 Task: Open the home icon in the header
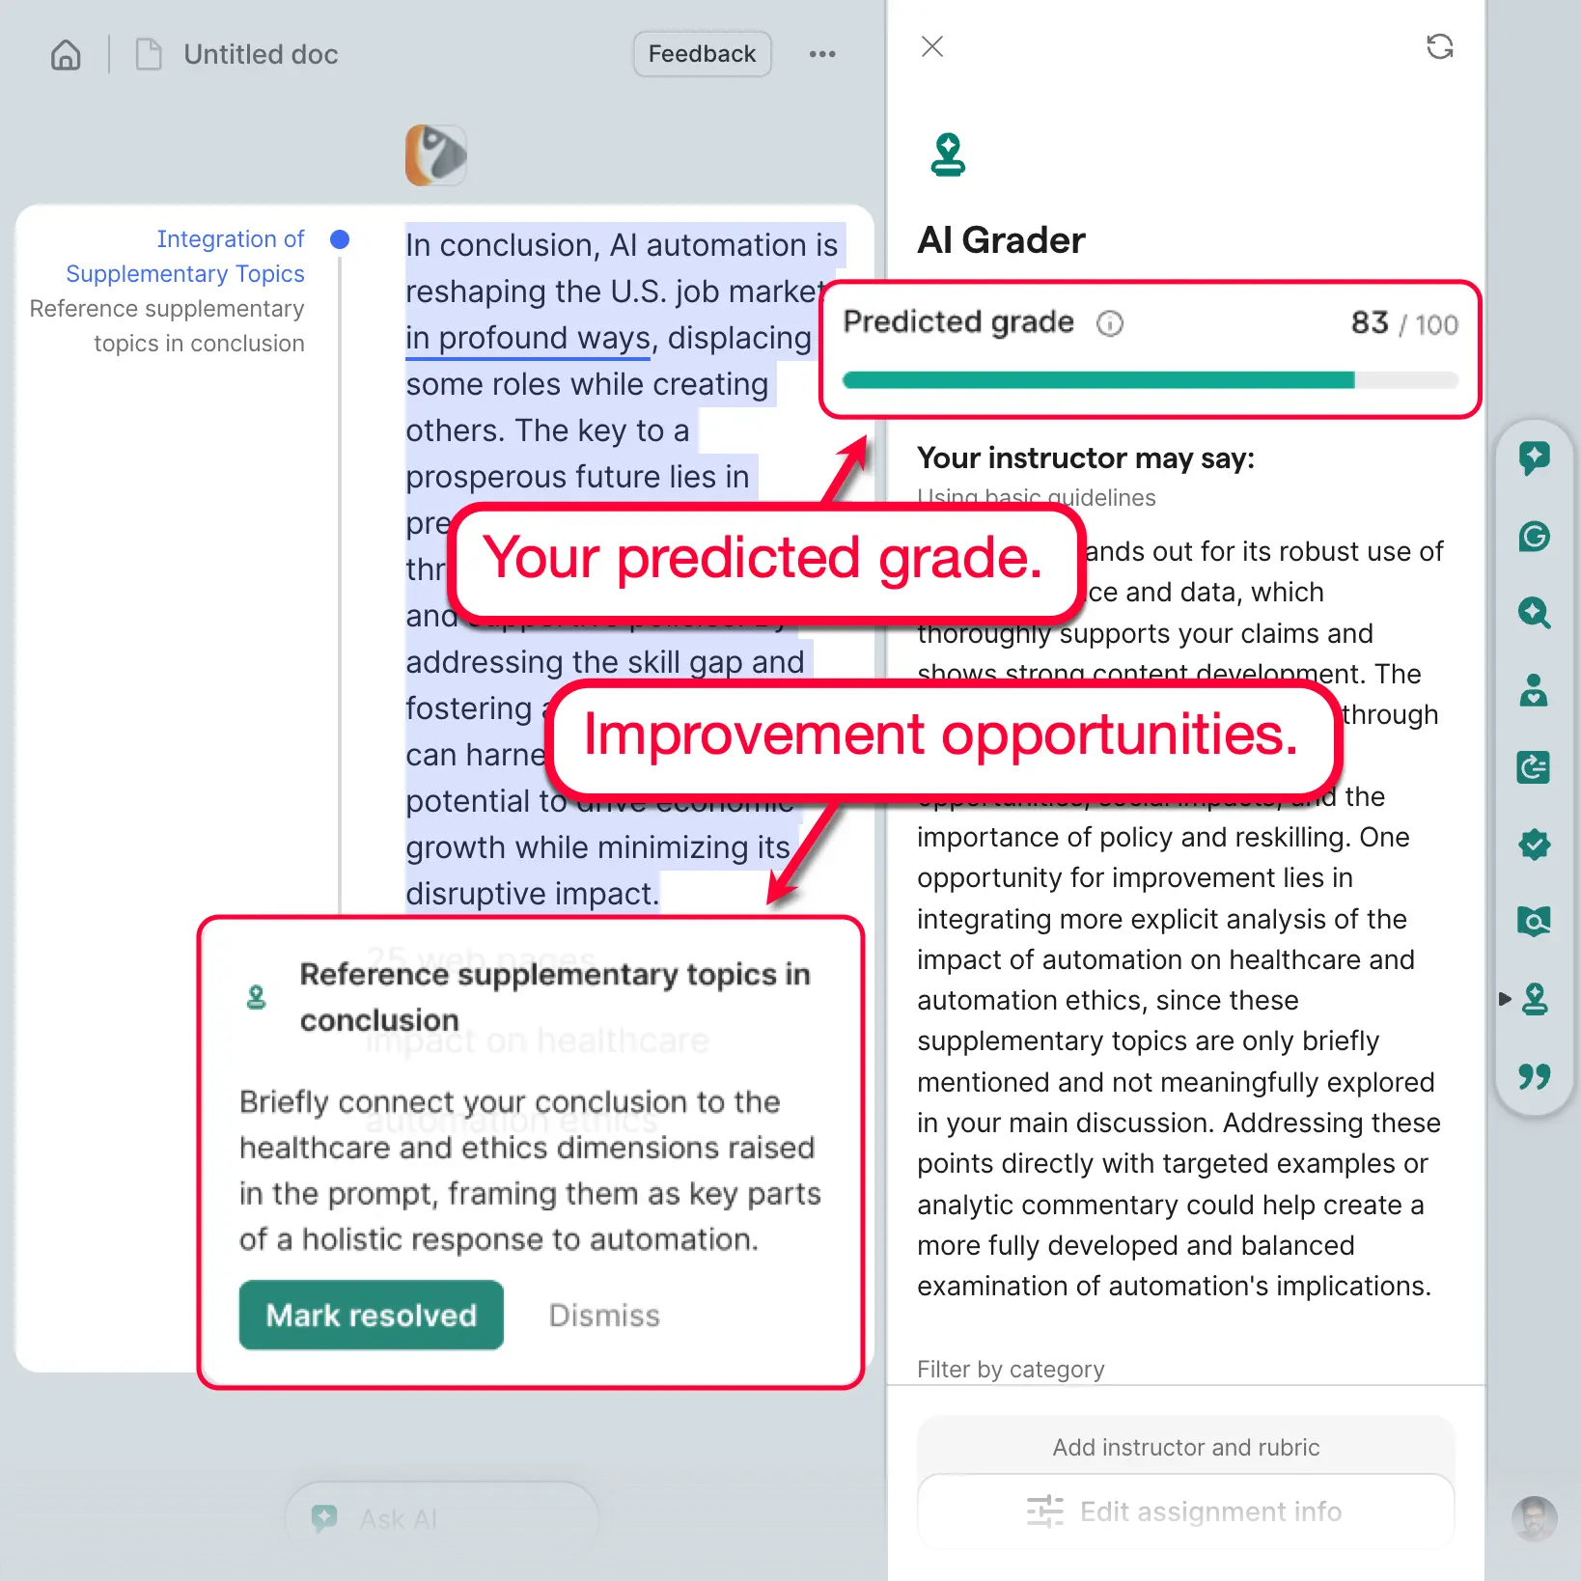pyautogui.click(x=65, y=55)
